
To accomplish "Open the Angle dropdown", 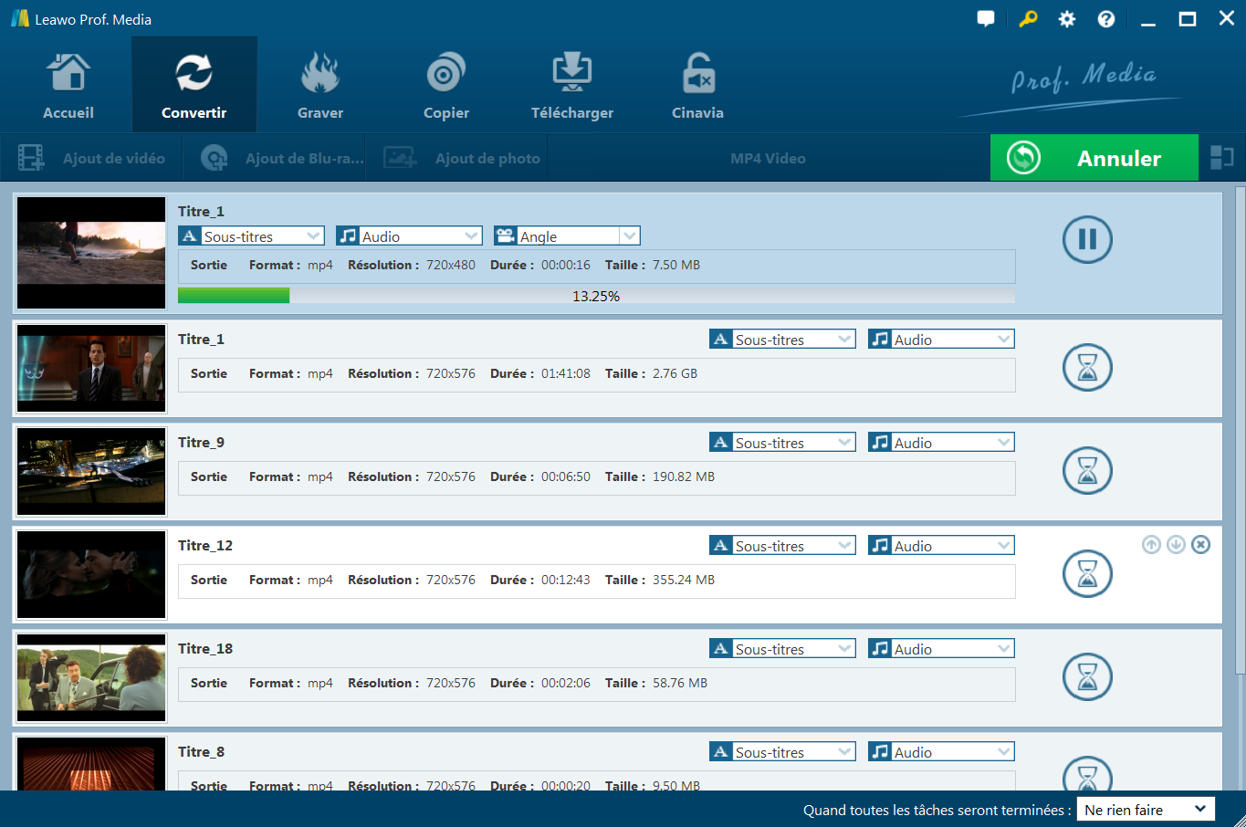I will [567, 236].
